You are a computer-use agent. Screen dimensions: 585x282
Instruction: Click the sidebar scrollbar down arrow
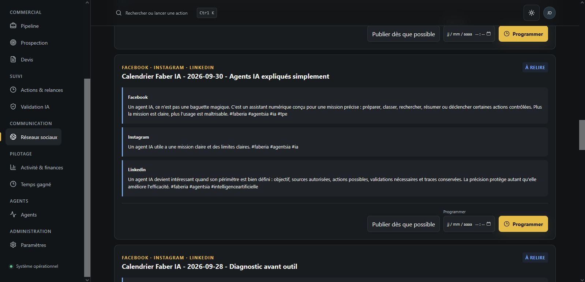[87, 280]
